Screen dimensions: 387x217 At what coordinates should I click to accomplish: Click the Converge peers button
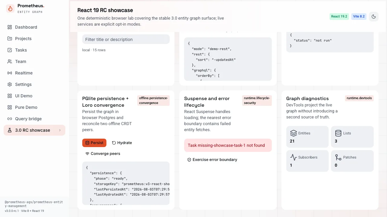(103, 154)
